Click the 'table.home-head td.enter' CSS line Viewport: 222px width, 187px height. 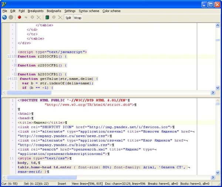[104, 167]
